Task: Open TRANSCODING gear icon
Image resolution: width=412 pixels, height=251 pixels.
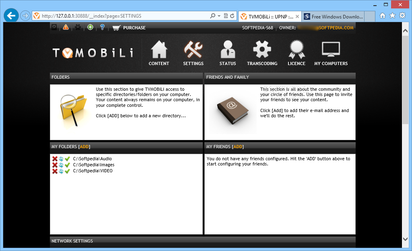Action: (x=262, y=49)
